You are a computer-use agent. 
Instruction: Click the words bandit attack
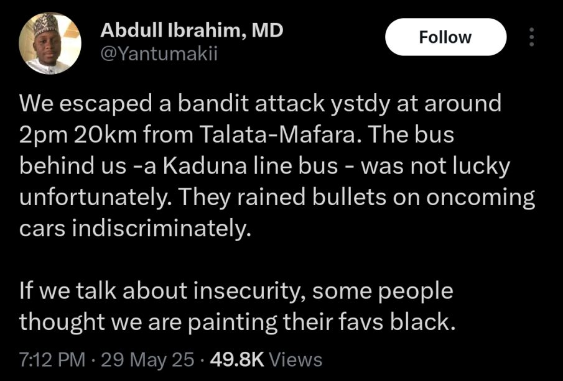pyautogui.click(x=251, y=103)
